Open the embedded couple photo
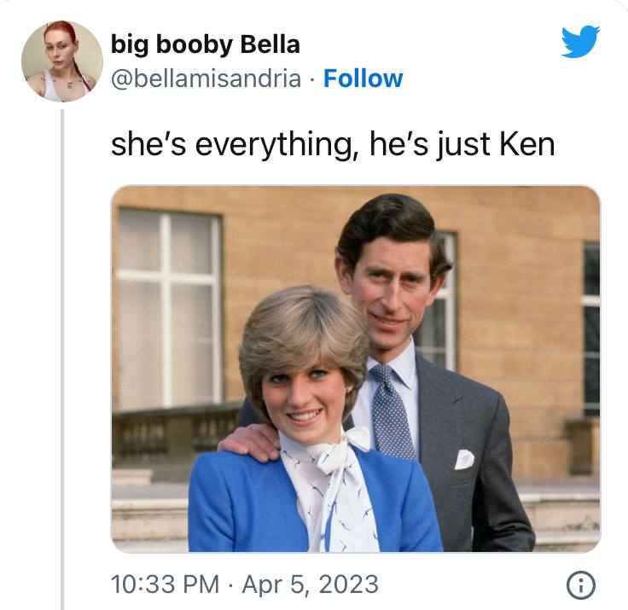Image resolution: width=628 pixels, height=610 pixels. (356, 369)
